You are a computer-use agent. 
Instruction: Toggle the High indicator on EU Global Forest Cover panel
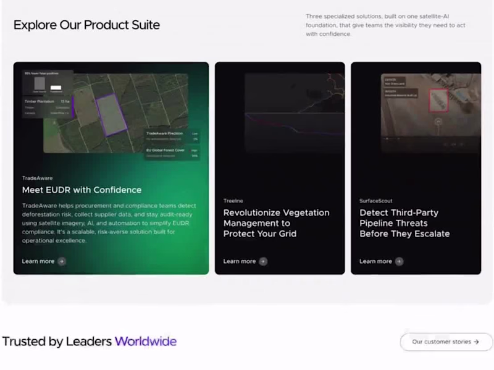click(x=191, y=151)
